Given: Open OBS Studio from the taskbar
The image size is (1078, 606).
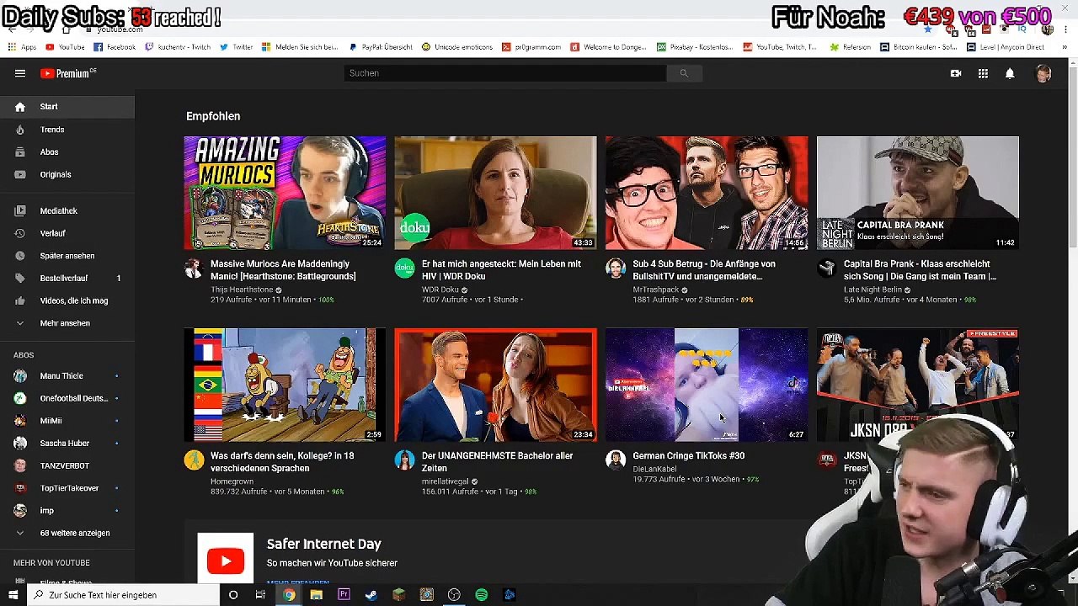Looking at the screenshot, I should tap(454, 595).
